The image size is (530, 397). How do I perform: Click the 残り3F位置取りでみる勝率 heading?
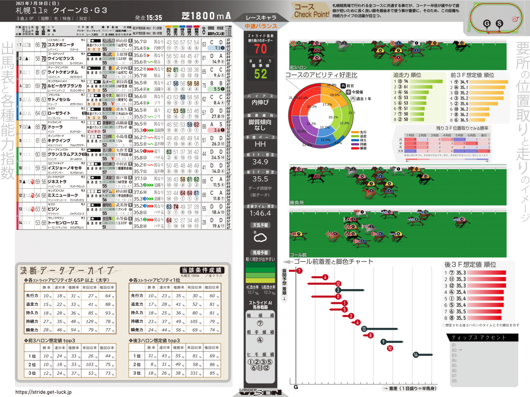[x=462, y=128]
